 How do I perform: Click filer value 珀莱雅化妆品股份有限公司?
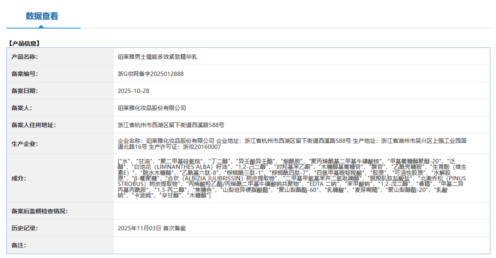152,108
